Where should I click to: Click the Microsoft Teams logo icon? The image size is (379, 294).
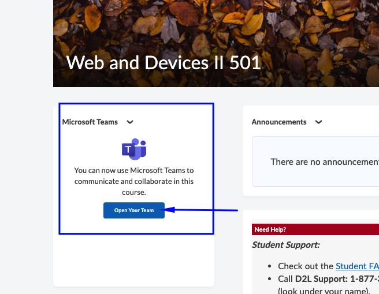pos(134,149)
